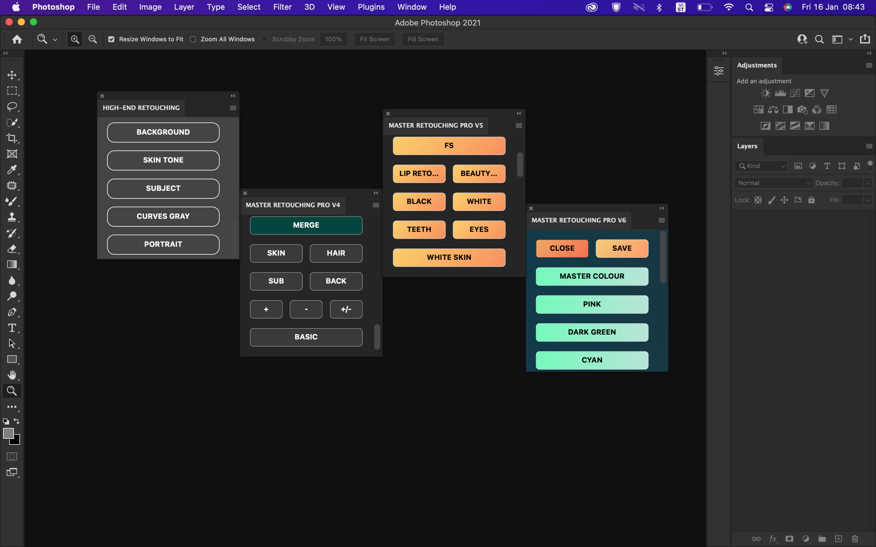Click the Zoom Out magnifier icon

(93, 39)
